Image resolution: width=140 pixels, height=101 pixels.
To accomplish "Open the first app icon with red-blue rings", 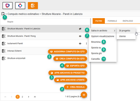I will point(8,6).
